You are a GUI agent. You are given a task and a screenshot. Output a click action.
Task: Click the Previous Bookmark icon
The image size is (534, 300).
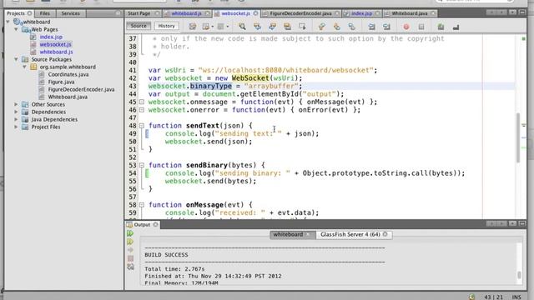322,27
